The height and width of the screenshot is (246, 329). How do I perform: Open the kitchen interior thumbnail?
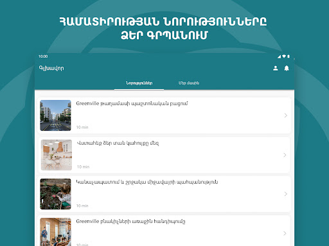pos(57,155)
